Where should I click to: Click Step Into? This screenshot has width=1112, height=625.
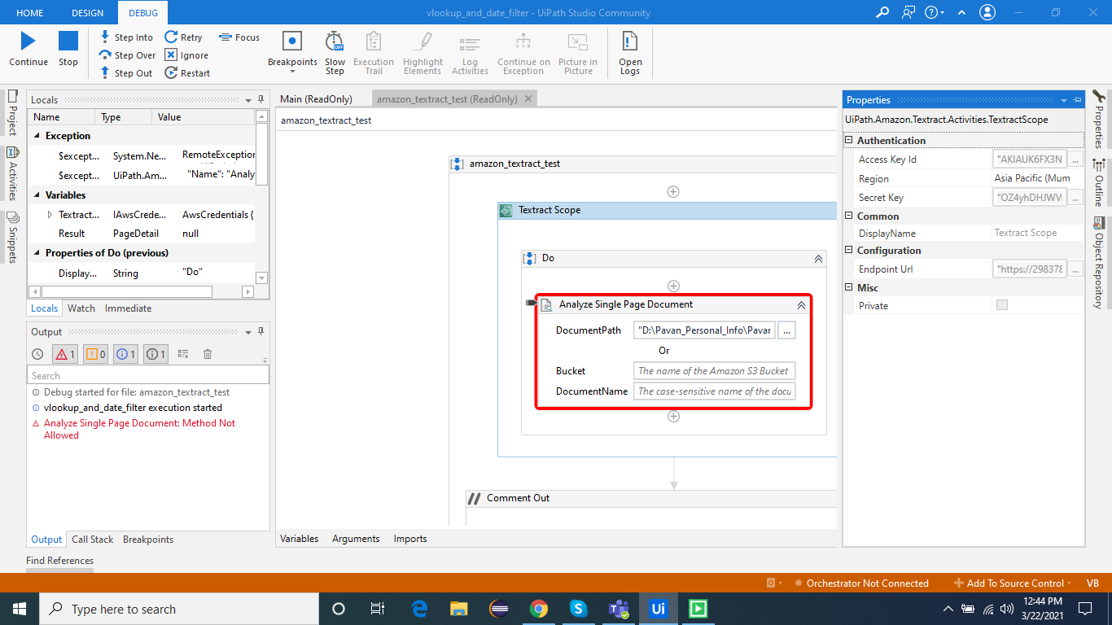[x=126, y=37]
